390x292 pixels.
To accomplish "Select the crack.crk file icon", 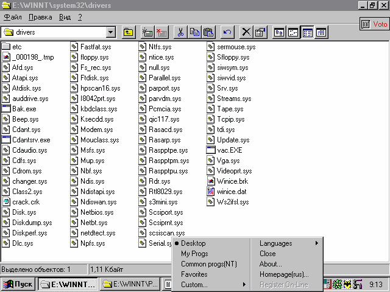I will point(6,201).
